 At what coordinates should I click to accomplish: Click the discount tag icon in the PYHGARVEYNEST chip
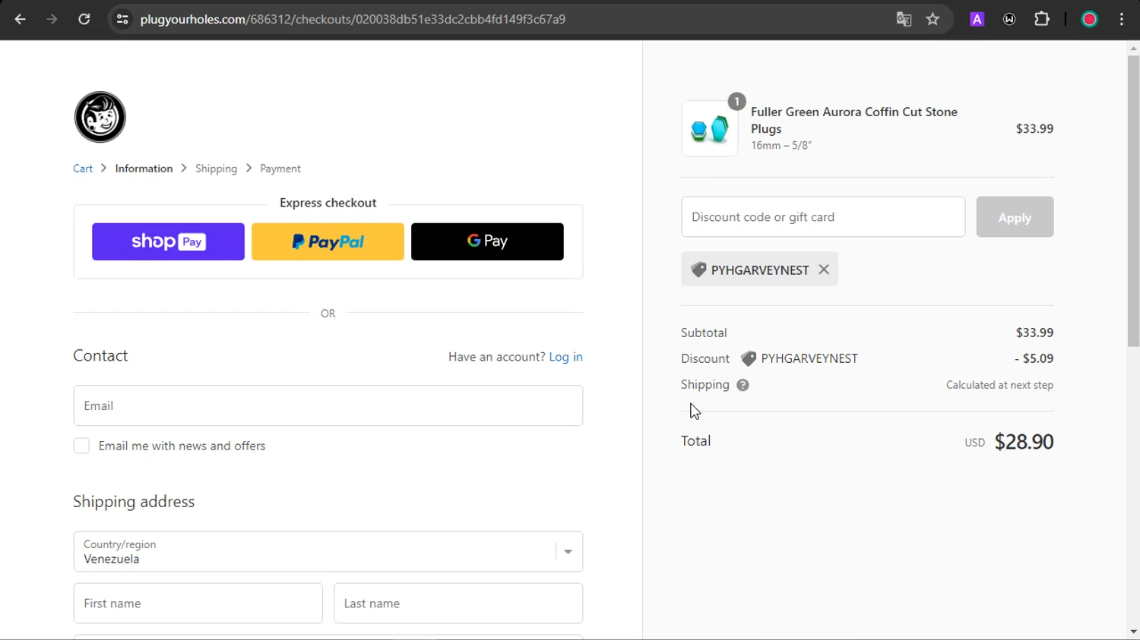click(x=698, y=270)
